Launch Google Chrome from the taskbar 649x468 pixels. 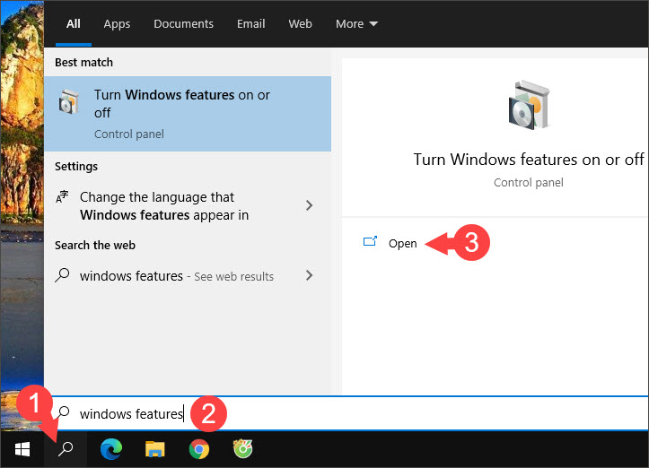click(199, 449)
